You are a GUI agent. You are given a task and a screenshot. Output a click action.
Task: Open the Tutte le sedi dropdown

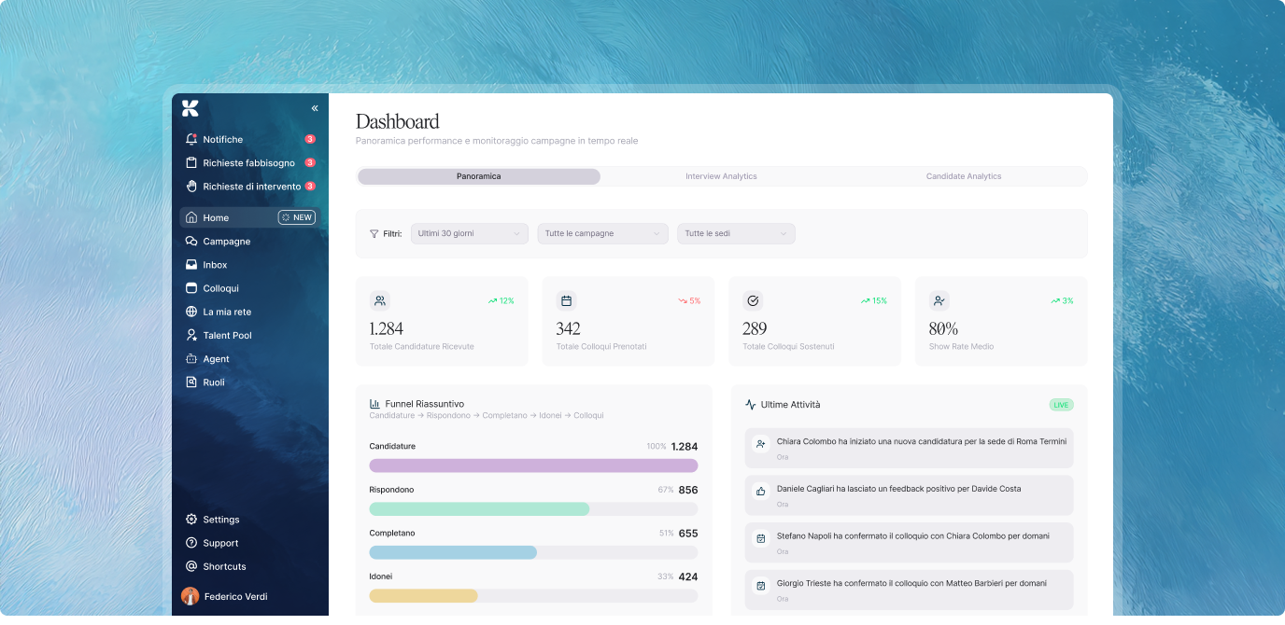tap(736, 233)
